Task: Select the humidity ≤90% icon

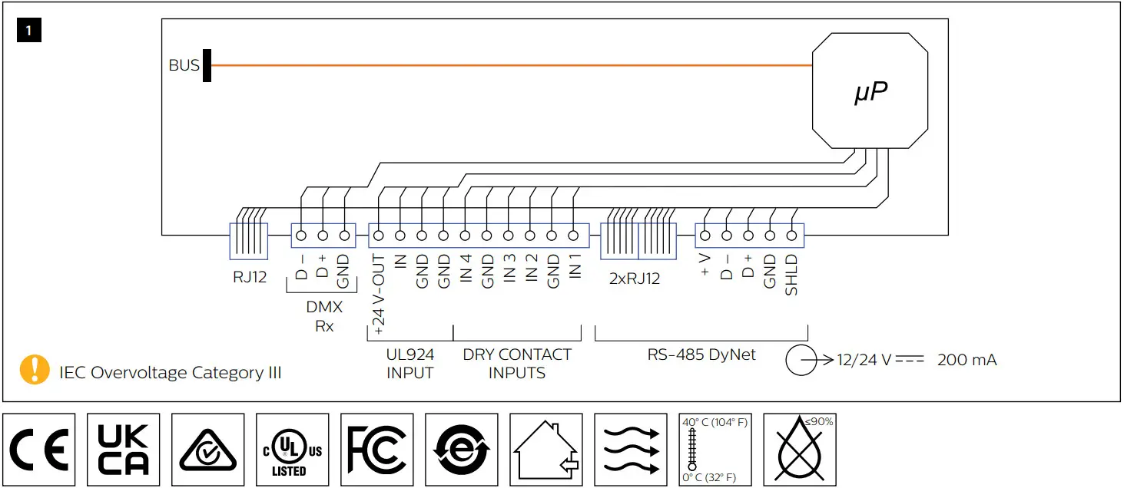Action: click(x=799, y=449)
